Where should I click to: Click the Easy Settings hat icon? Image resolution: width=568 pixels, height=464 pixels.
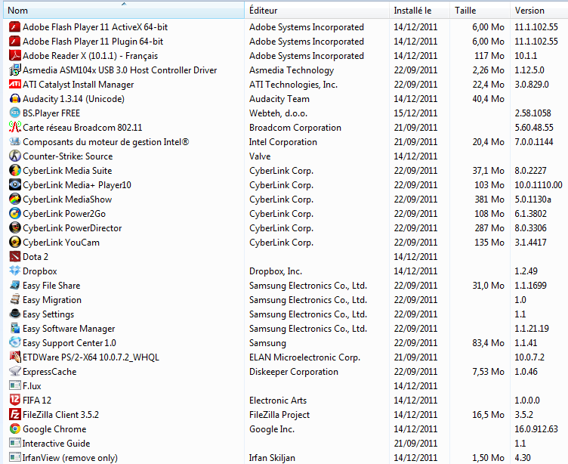point(15,314)
